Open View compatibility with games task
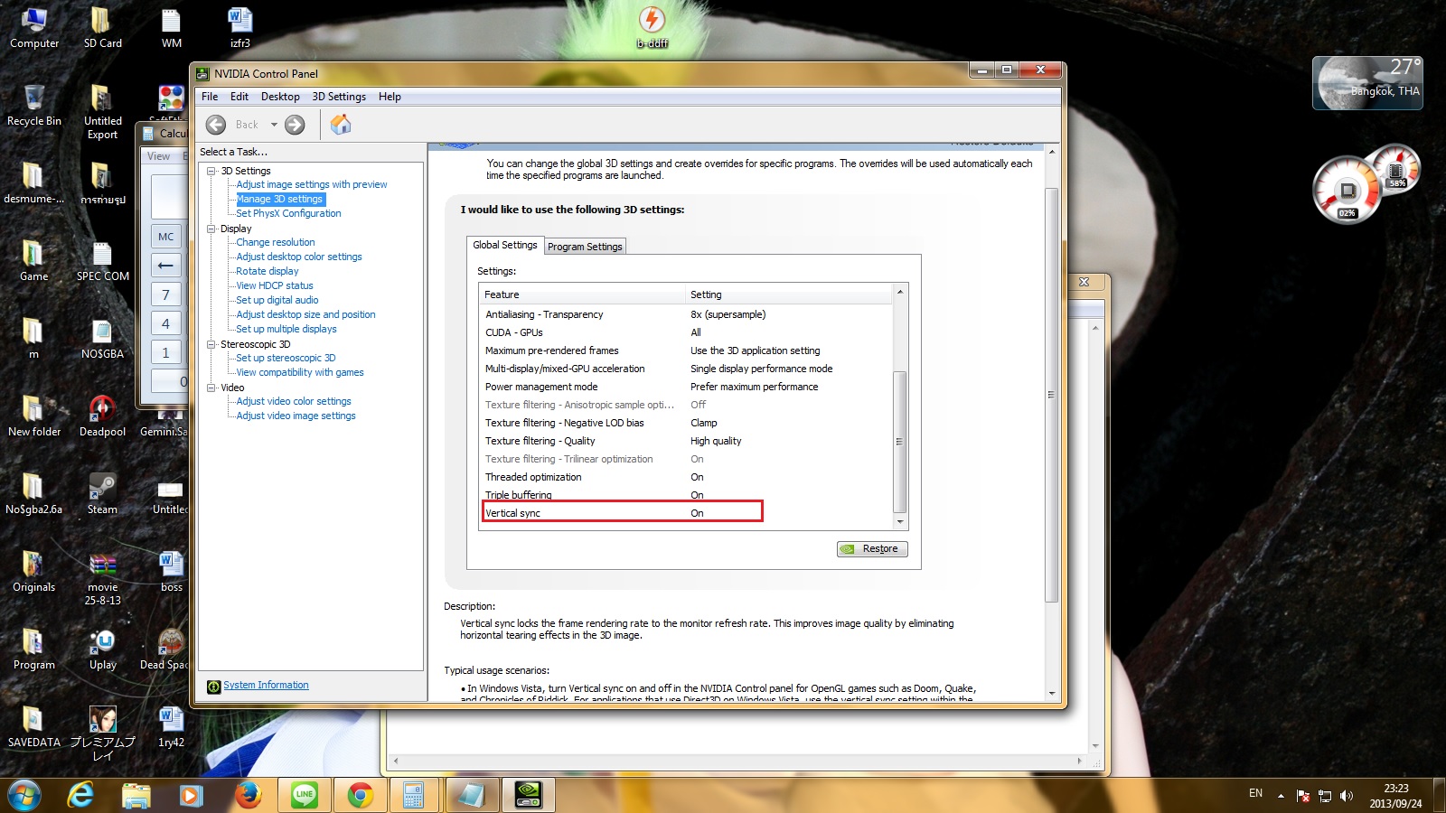The image size is (1446, 813). 300,372
